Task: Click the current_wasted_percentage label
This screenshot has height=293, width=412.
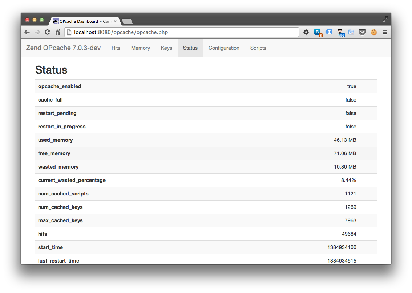Action: 72,181
